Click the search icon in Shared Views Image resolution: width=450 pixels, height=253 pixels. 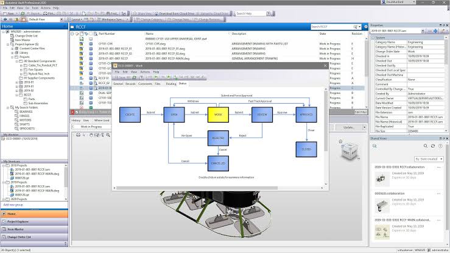coord(426,146)
